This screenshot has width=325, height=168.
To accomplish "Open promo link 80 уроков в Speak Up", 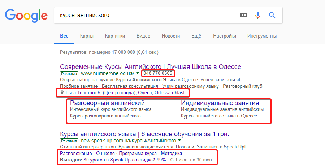I will [125, 160].
